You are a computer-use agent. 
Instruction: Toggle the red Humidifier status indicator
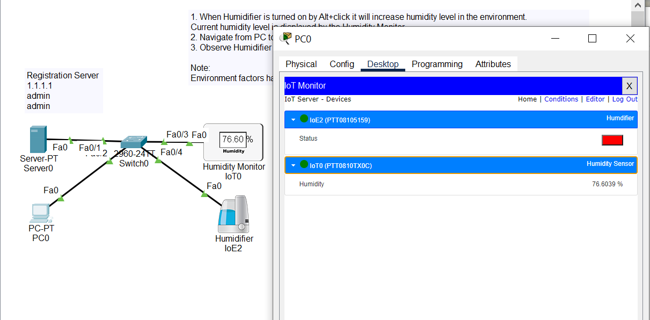(612, 140)
